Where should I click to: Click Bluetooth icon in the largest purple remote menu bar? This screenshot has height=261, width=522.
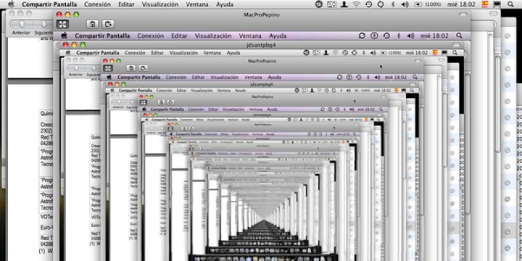point(399,36)
